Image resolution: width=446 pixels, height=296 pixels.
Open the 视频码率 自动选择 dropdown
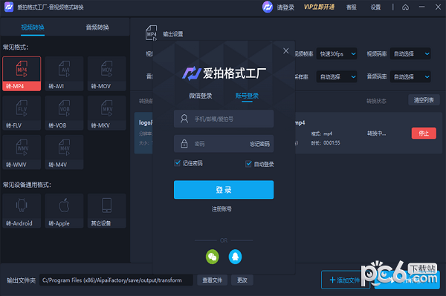point(410,53)
